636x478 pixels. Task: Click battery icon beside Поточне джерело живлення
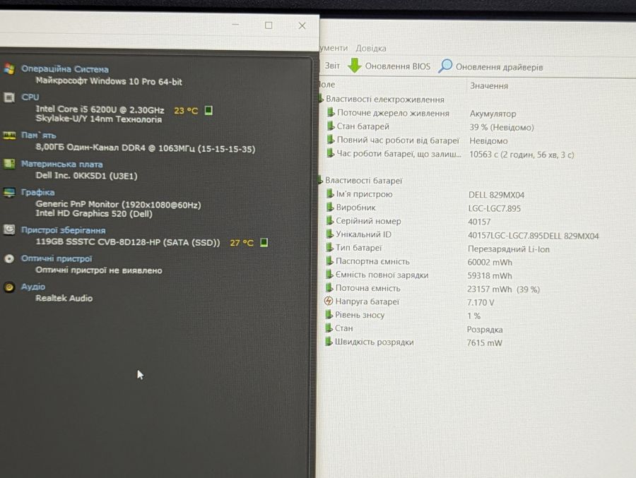(x=331, y=112)
